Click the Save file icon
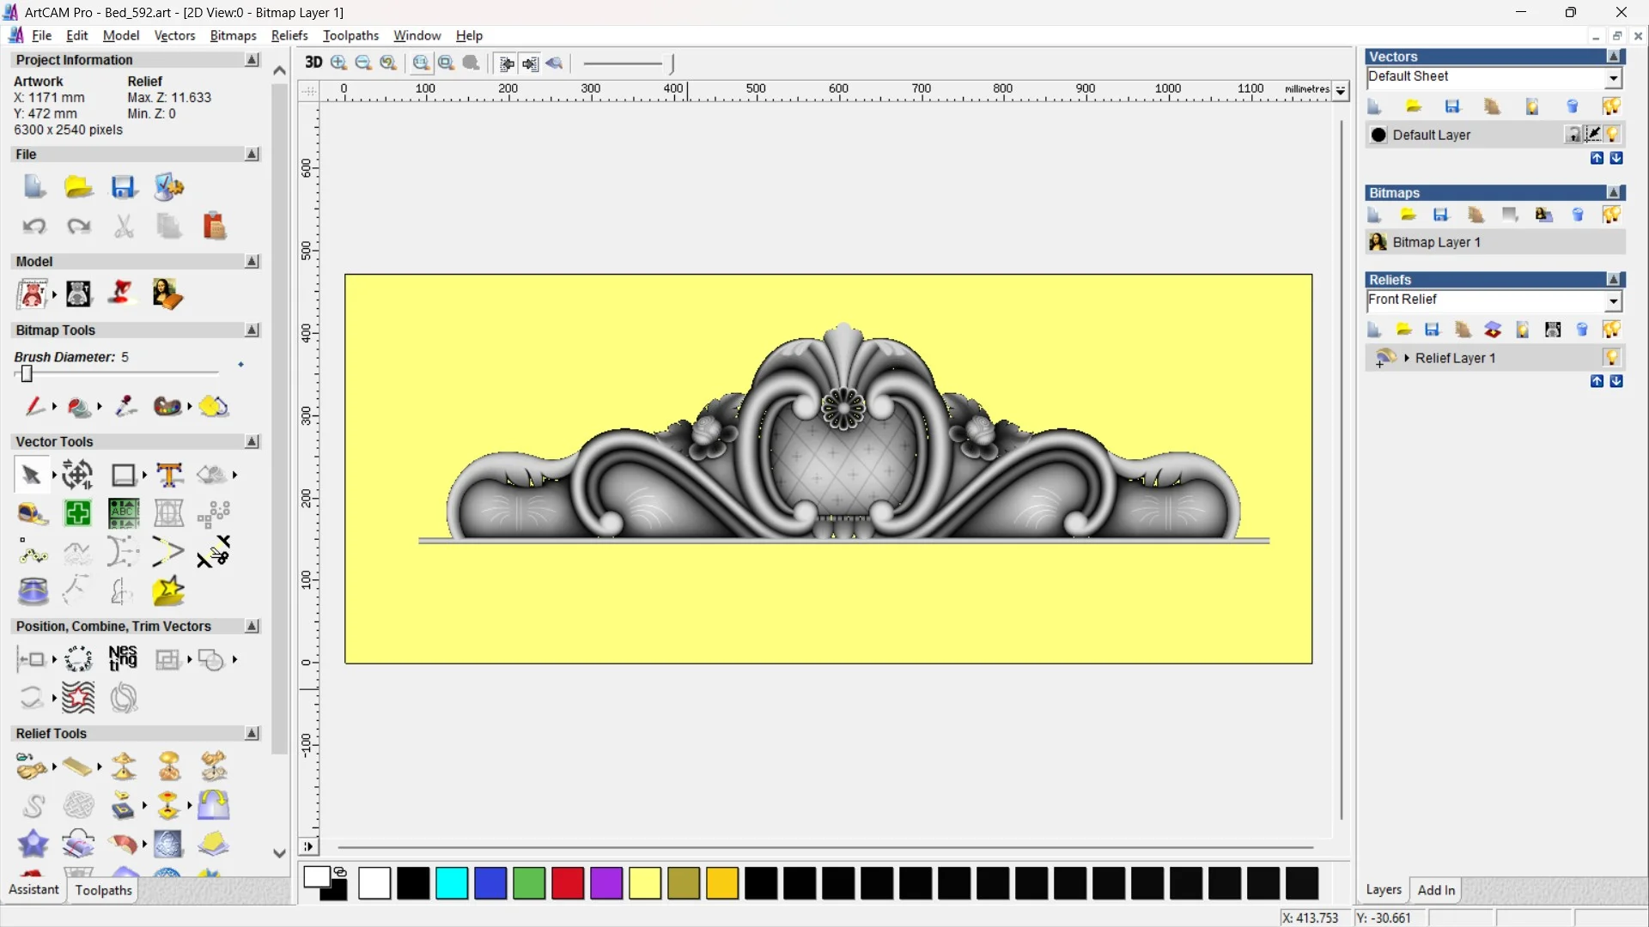Image resolution: width=1649 pixels, height=927 pixels. click(123, 187)
